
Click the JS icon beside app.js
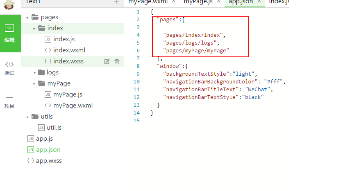(x=31, y=139)
